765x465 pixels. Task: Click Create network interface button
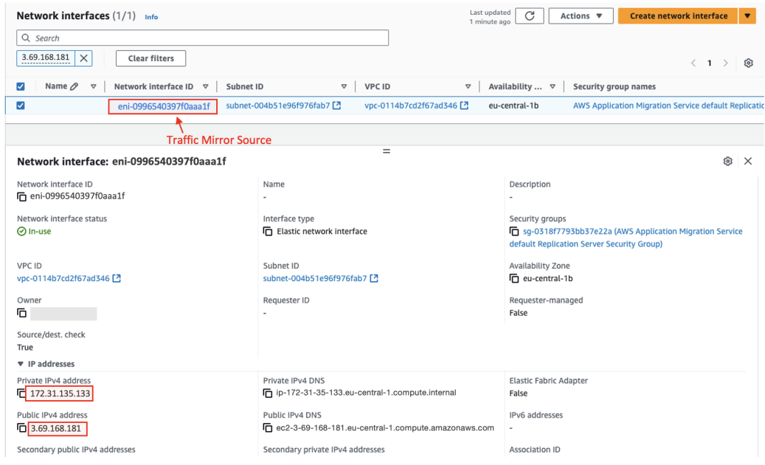678,16
